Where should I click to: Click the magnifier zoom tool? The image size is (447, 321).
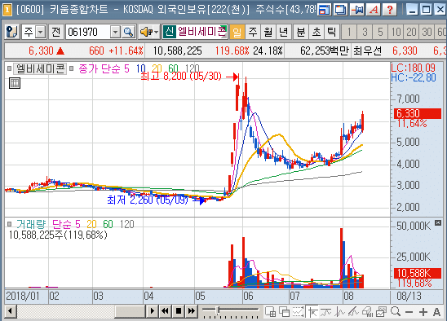[396, 311]
